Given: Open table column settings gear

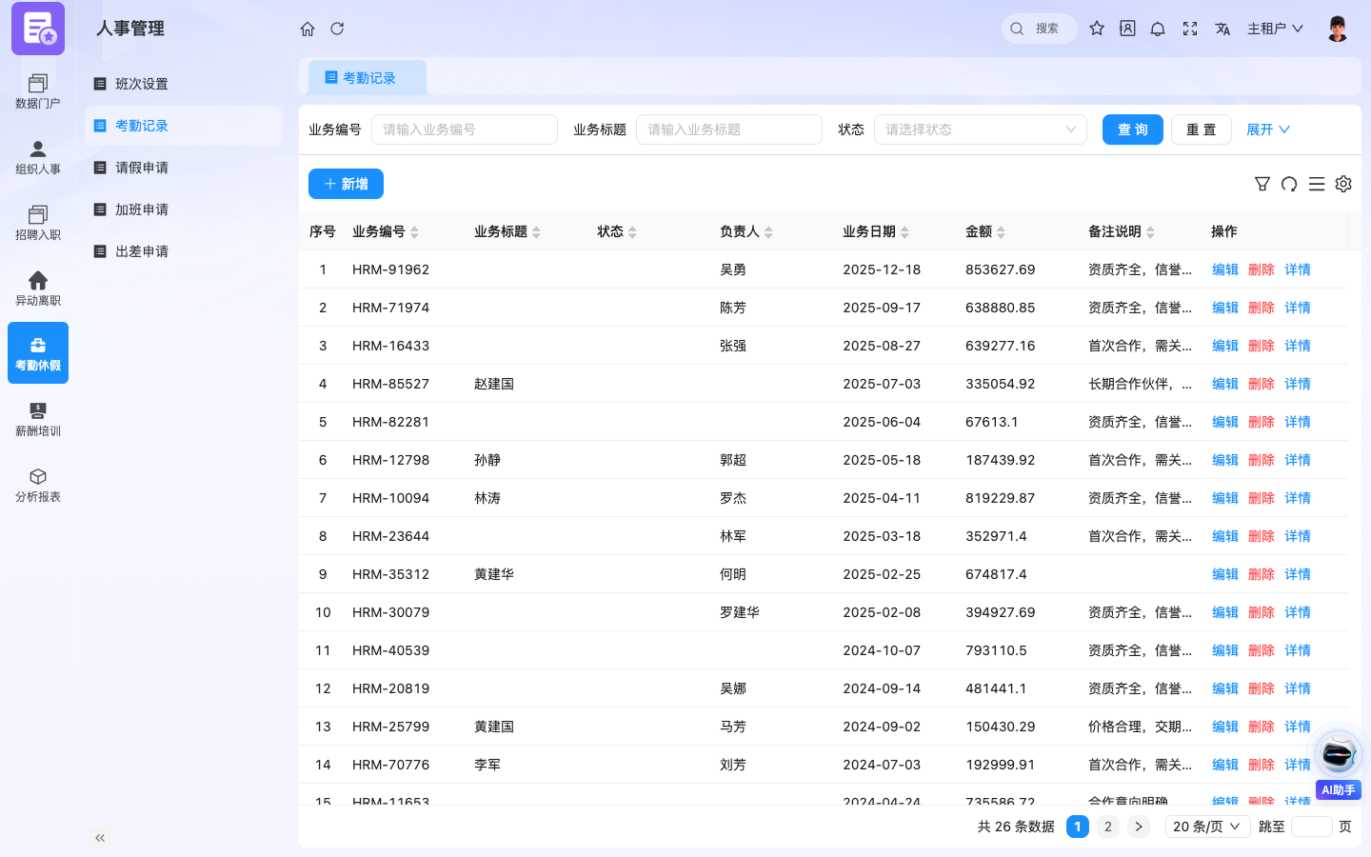Looking at the screenshot, I should point(1343,184).
